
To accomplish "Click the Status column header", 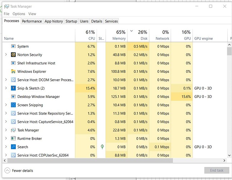I will (x=101, y=36).
